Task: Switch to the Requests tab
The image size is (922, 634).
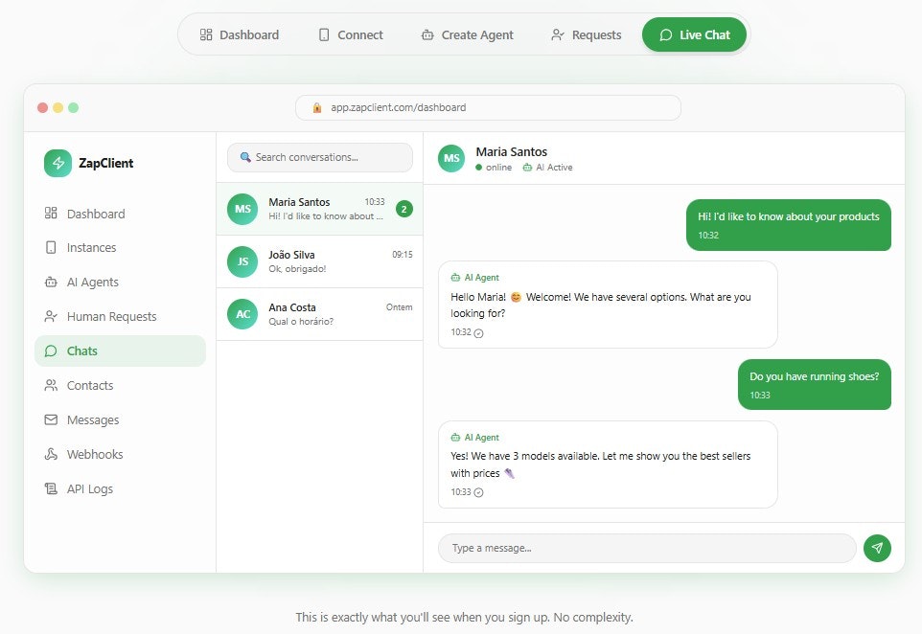Action: pyautogui.click(x=587, y=34)
